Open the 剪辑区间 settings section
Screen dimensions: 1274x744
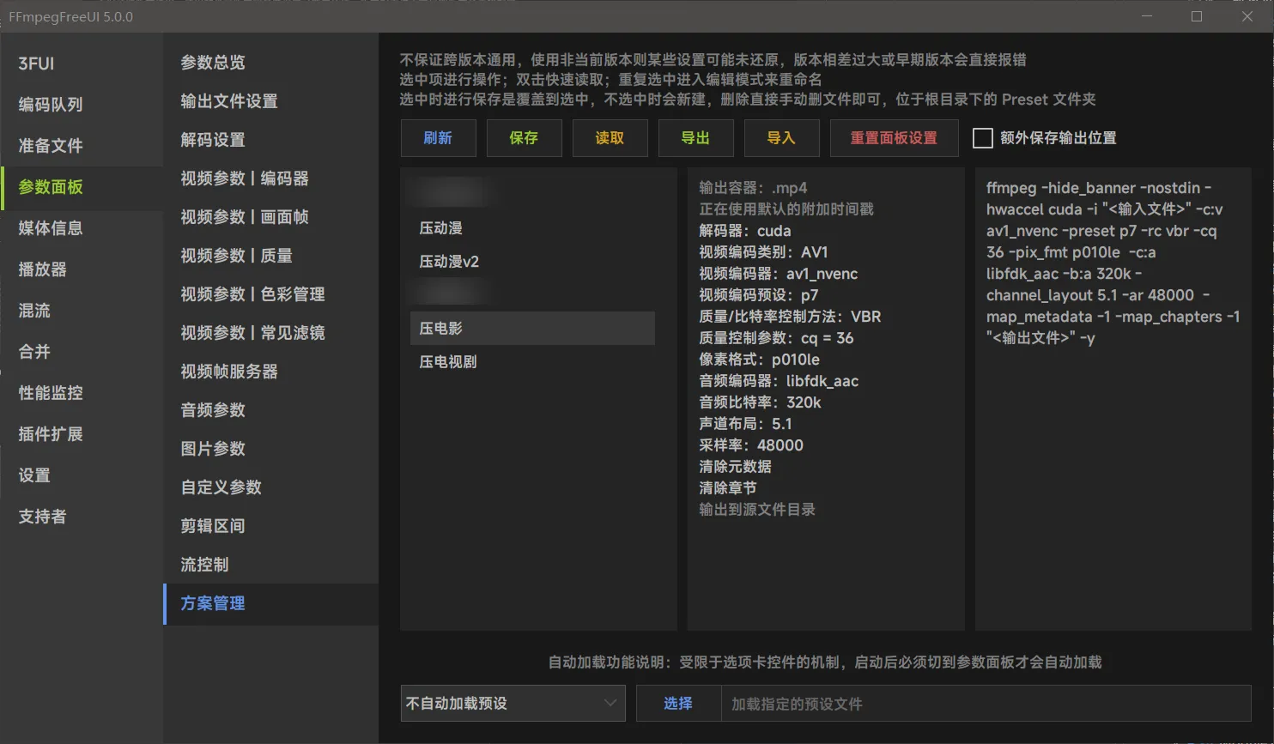(213, 526)
